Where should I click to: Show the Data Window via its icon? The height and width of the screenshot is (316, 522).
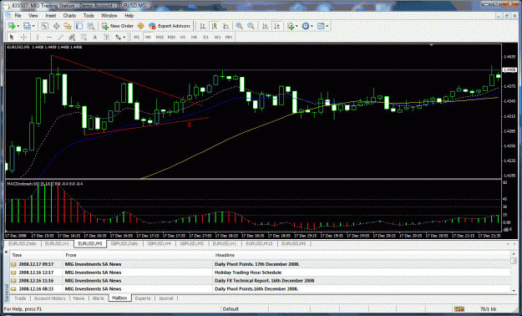coord(56,26)
